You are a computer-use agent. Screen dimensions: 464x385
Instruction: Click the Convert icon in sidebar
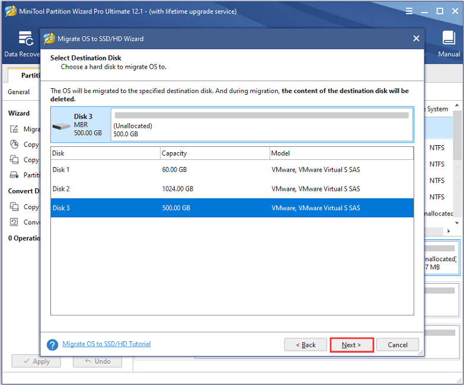[x=14, y=222]
